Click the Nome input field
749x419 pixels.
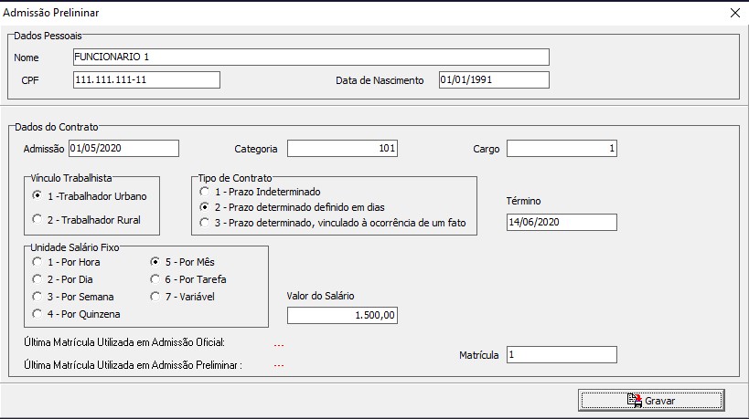click(311, 57)
